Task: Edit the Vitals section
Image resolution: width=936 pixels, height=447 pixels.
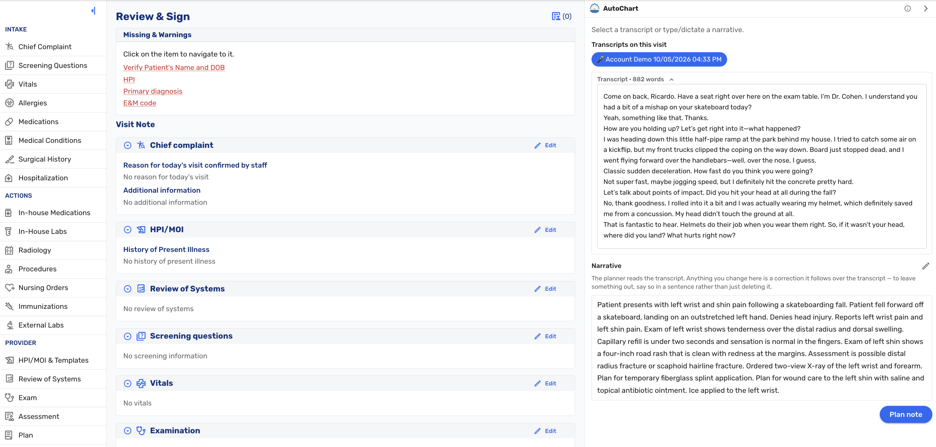Action: tap(545, 383)
